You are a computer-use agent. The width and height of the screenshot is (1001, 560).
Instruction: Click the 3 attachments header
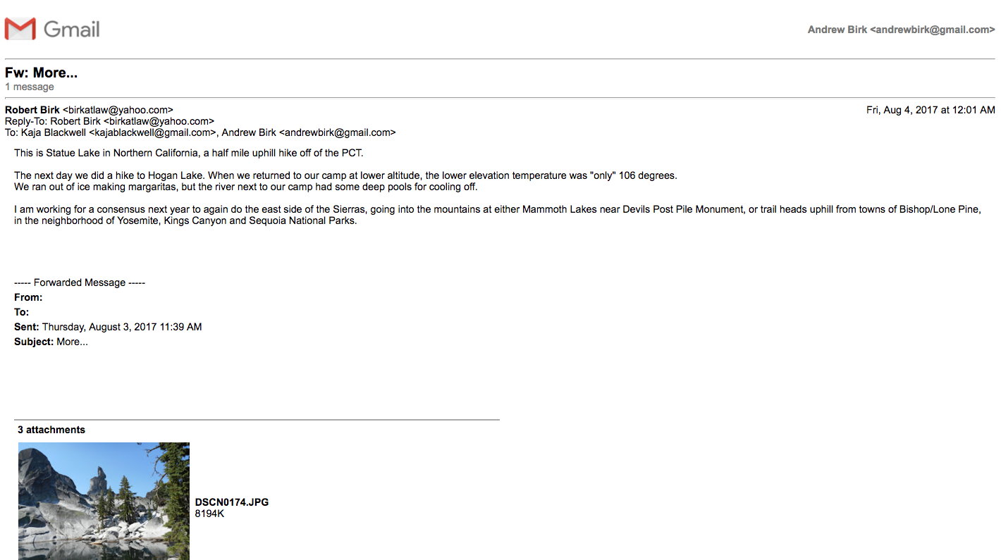click(51, 430)
